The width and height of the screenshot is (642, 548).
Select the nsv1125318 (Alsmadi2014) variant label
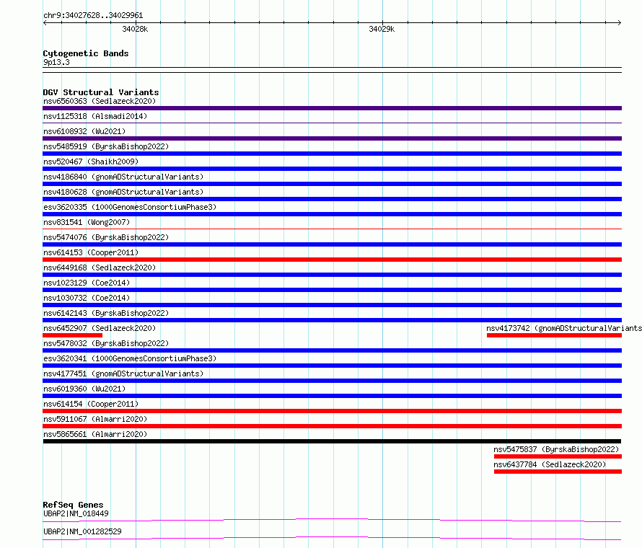95,116
